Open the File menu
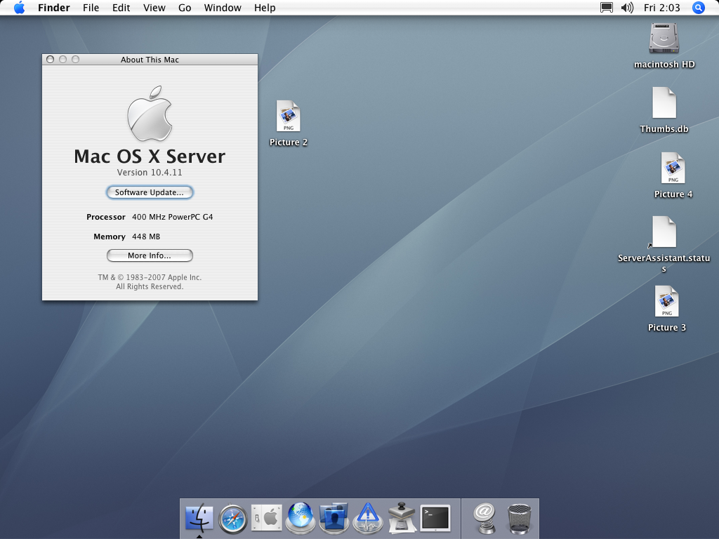The image size is (719, 539). coord(91,8)
